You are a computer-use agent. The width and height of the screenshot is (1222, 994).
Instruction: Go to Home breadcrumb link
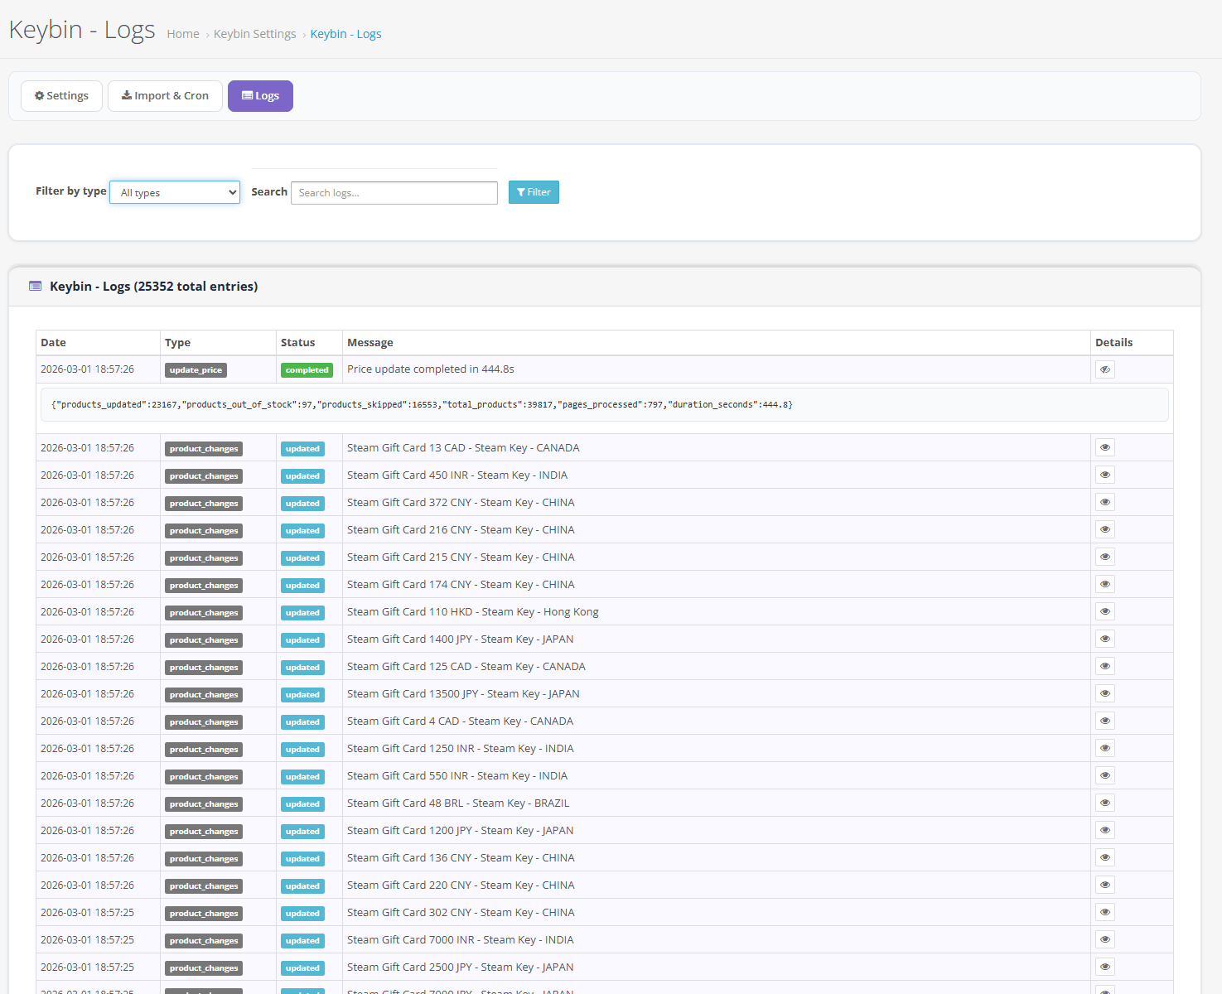tap(183, 34)
